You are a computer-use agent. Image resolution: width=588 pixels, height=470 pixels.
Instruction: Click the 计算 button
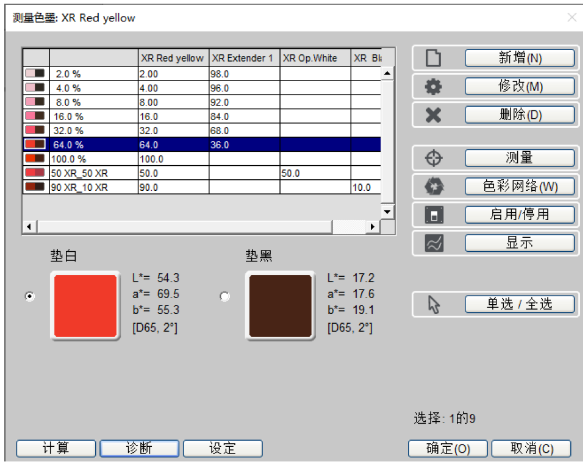(x=56, y=449)
